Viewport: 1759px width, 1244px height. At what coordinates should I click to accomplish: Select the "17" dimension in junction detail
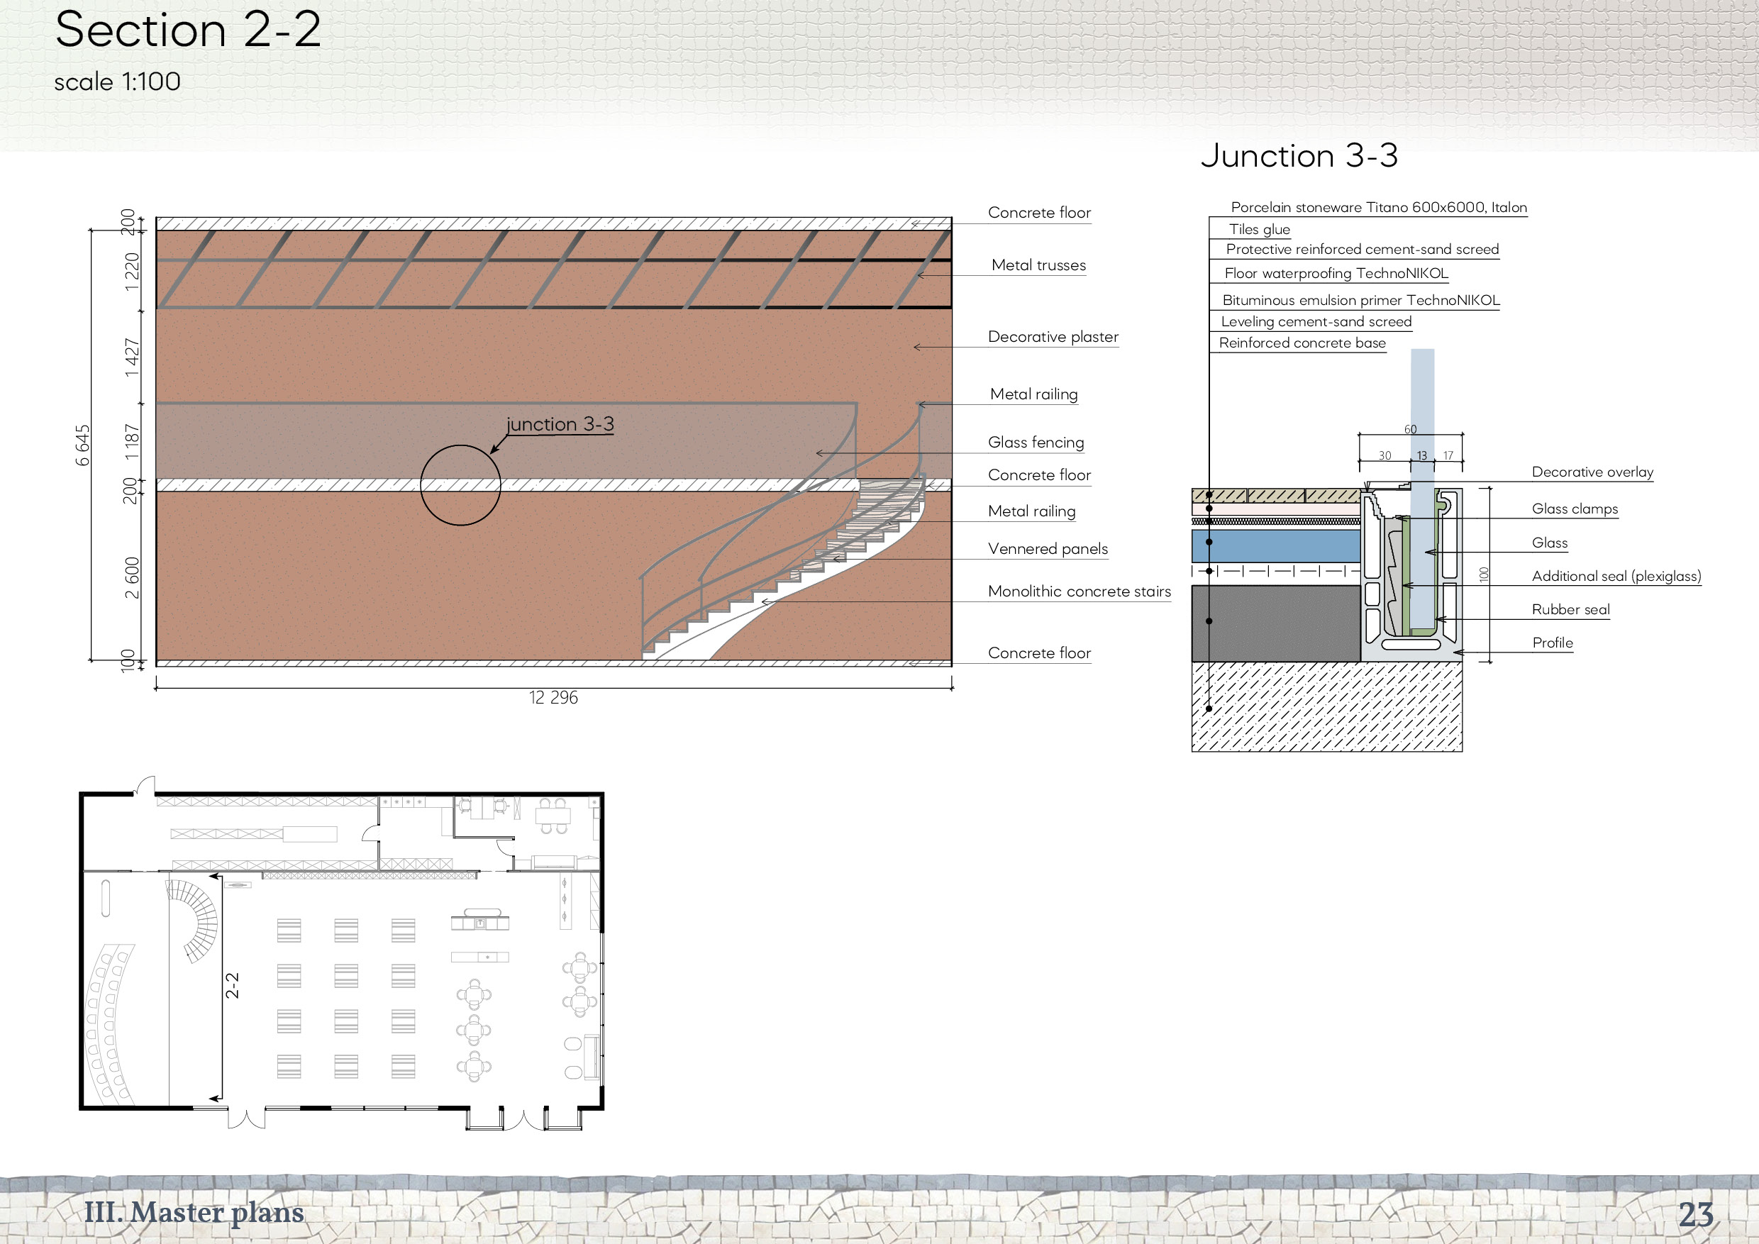click(1448, 456)
